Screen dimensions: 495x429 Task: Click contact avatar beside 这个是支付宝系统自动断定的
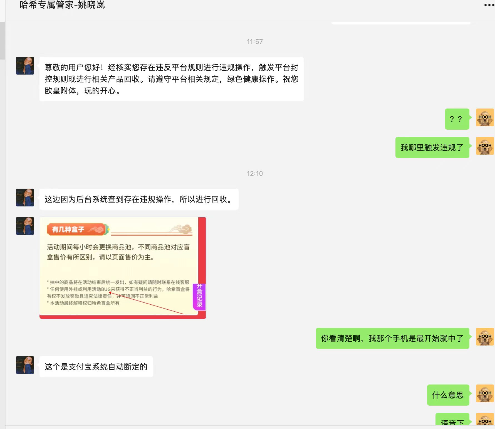(25, 365)
